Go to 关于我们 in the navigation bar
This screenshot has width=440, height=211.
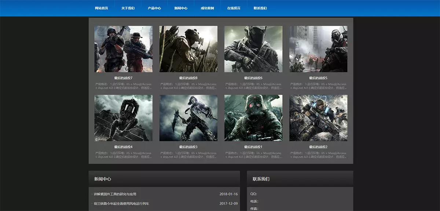[128, 8]
